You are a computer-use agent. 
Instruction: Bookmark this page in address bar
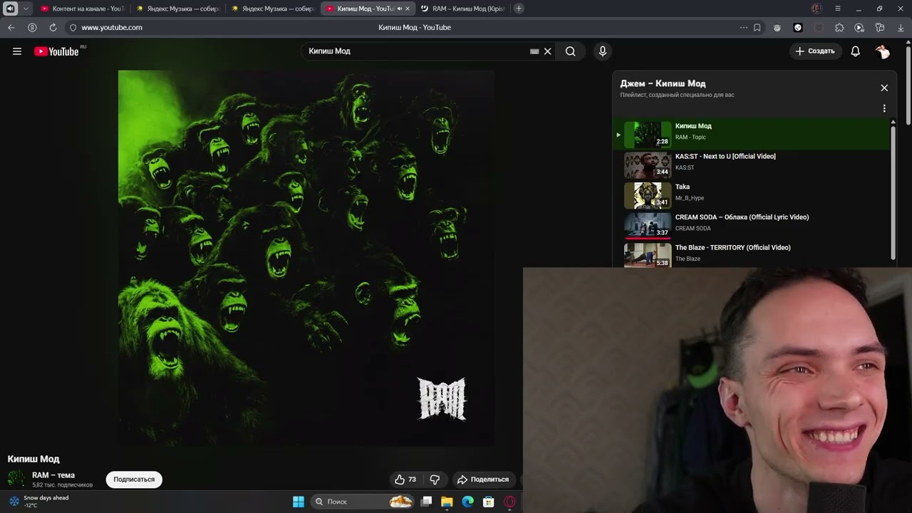tap(757, 28)
